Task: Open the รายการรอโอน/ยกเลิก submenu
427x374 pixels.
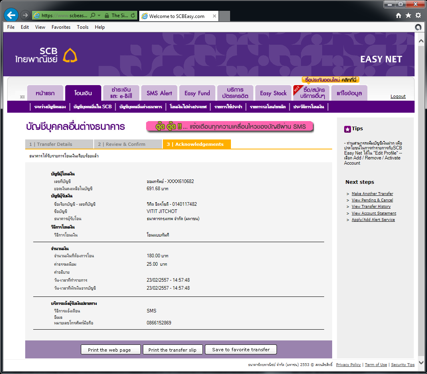Action: (268, 107)
